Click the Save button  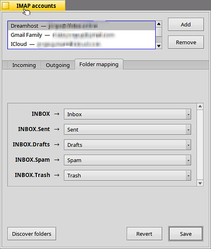(186, 234)
